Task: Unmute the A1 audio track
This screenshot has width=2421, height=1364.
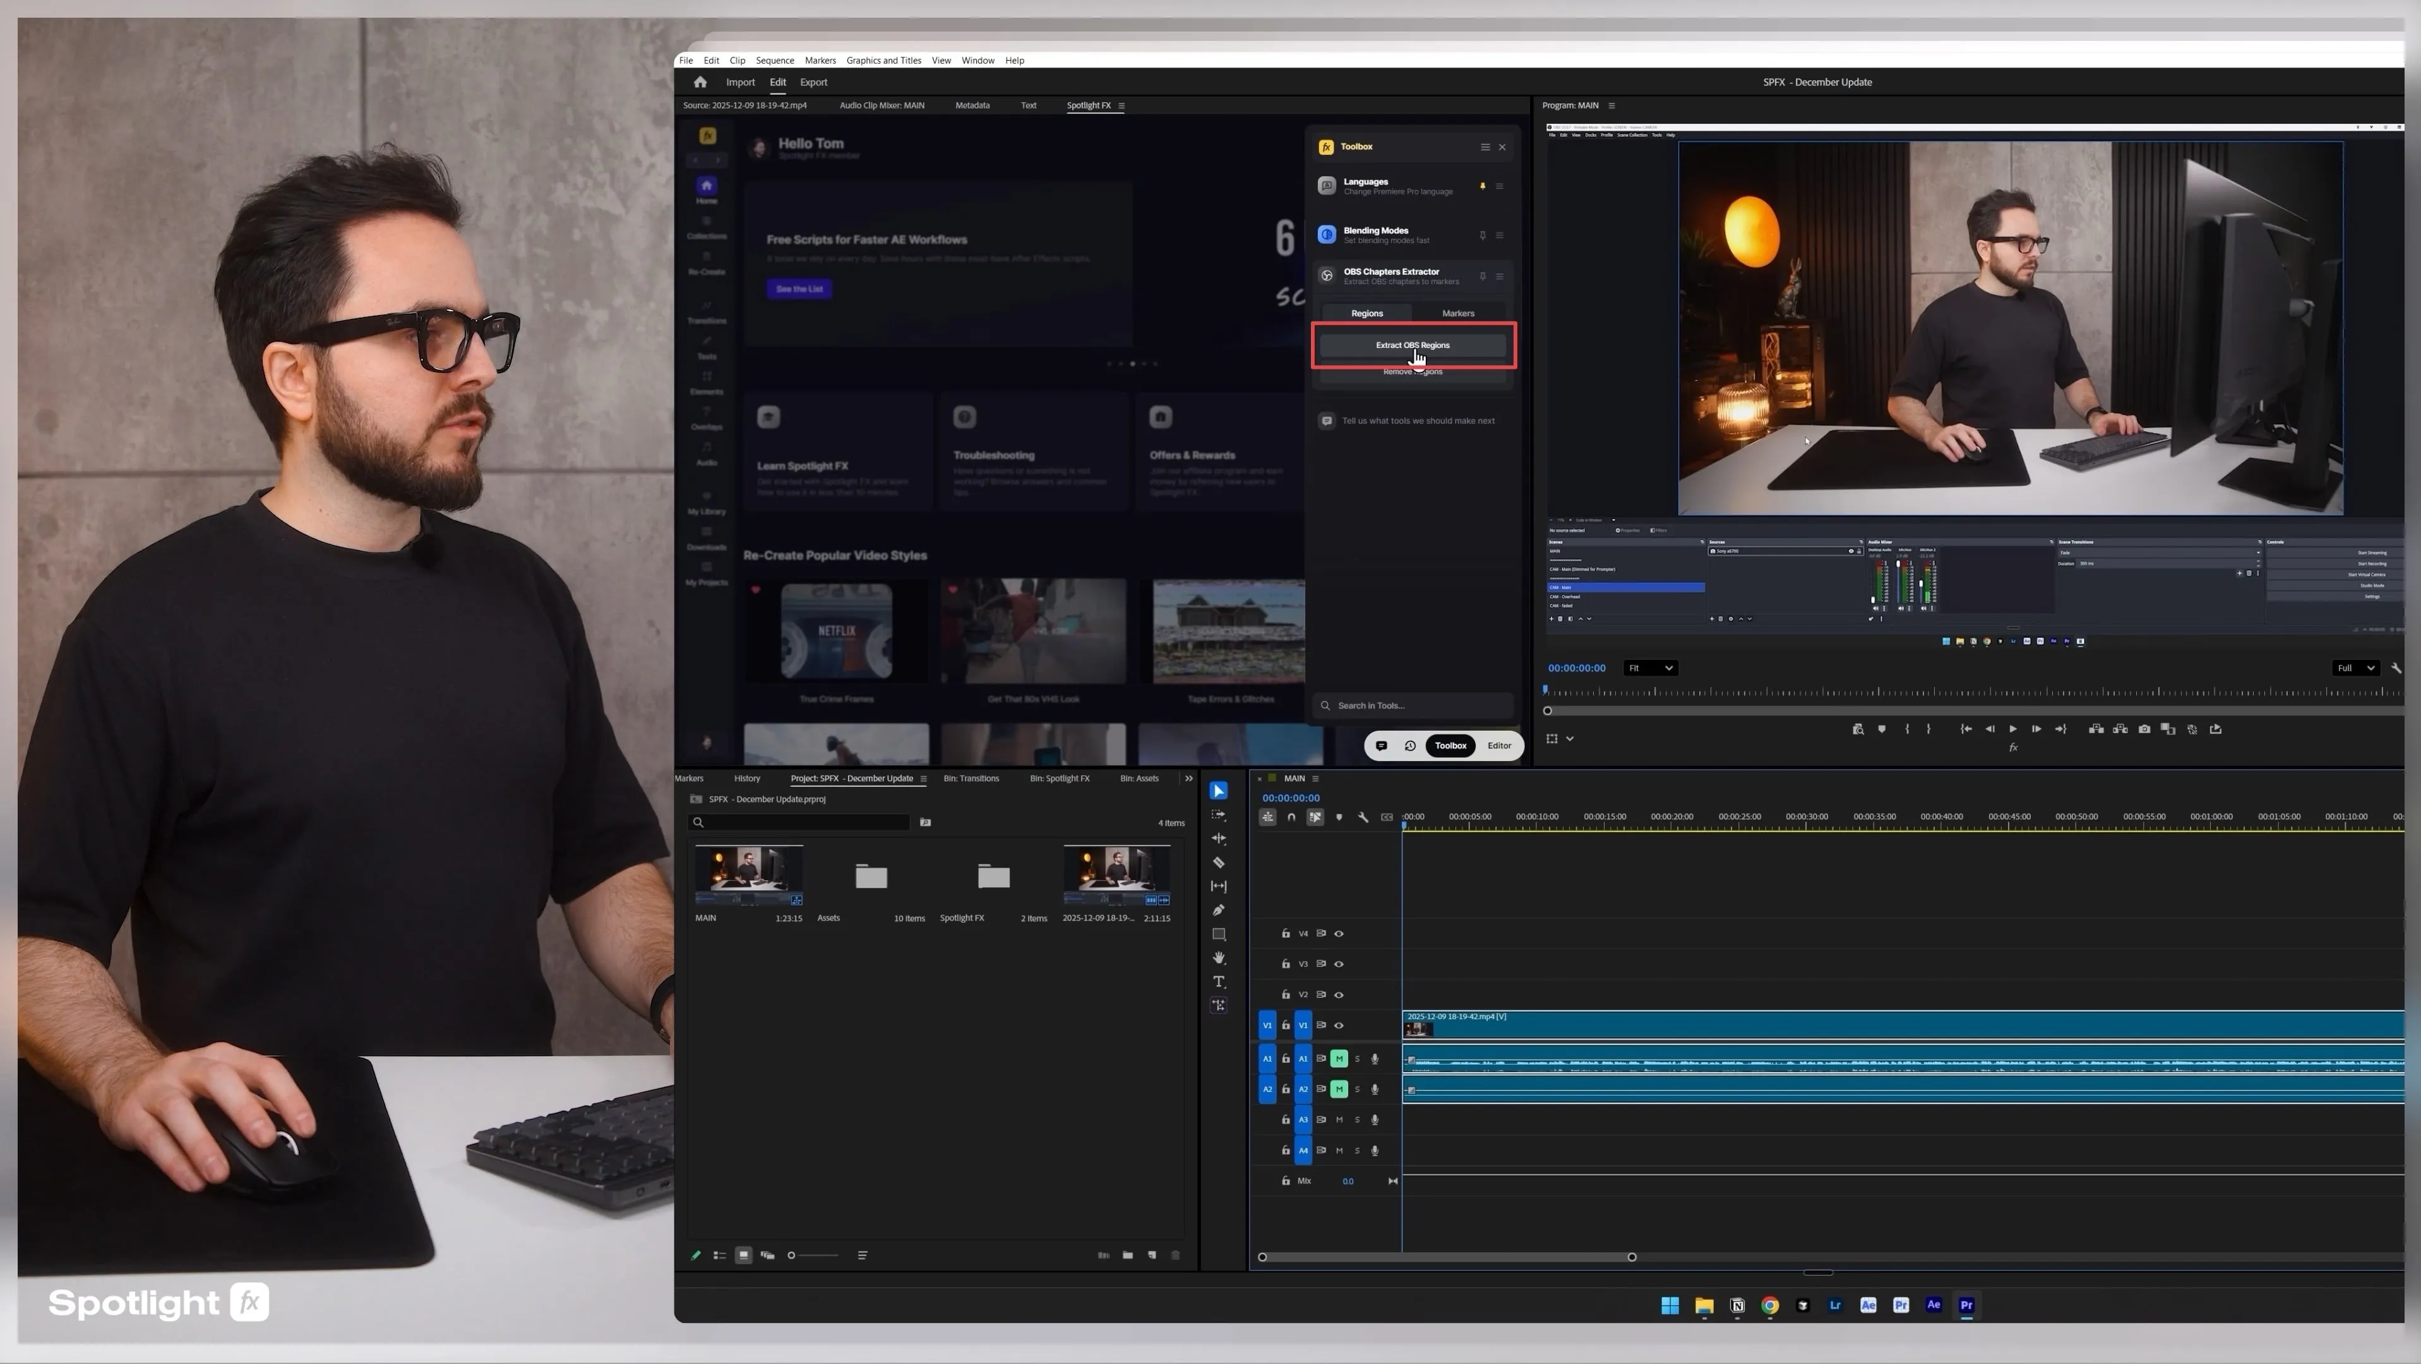Action: tap(1339, 1058)
